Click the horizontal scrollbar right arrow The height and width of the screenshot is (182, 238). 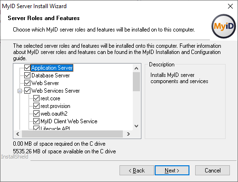click(x=128, y=134)
